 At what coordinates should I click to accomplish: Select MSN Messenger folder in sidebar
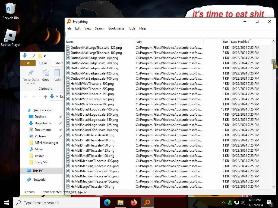pyautogui.click(x=46, y=143)
